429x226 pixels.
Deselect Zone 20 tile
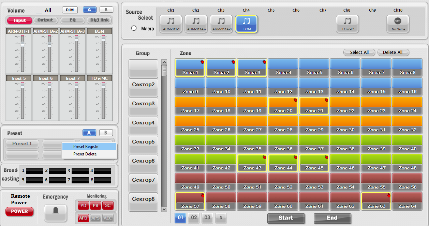pos(283,106)
